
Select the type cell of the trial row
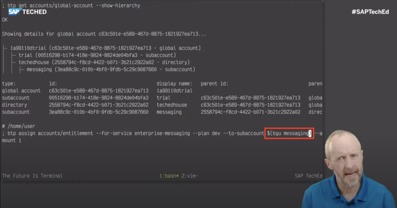(x=16, y=98)
